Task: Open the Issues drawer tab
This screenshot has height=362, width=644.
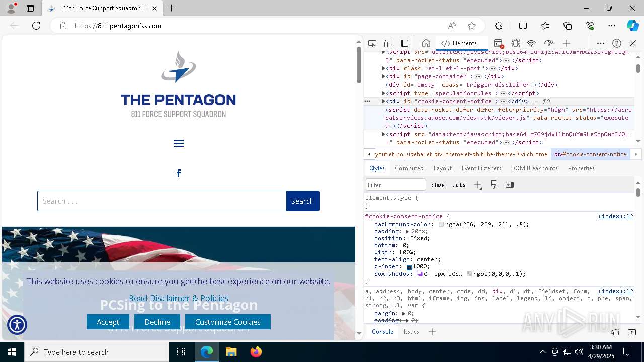Action: click(411, 332)
